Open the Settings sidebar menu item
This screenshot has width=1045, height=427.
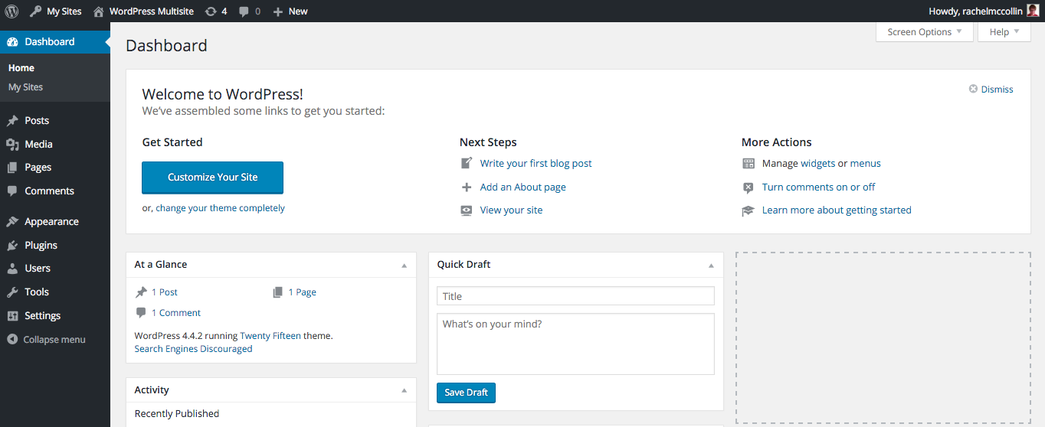point(42,316)
